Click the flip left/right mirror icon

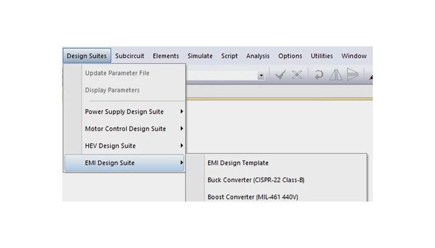336,75
